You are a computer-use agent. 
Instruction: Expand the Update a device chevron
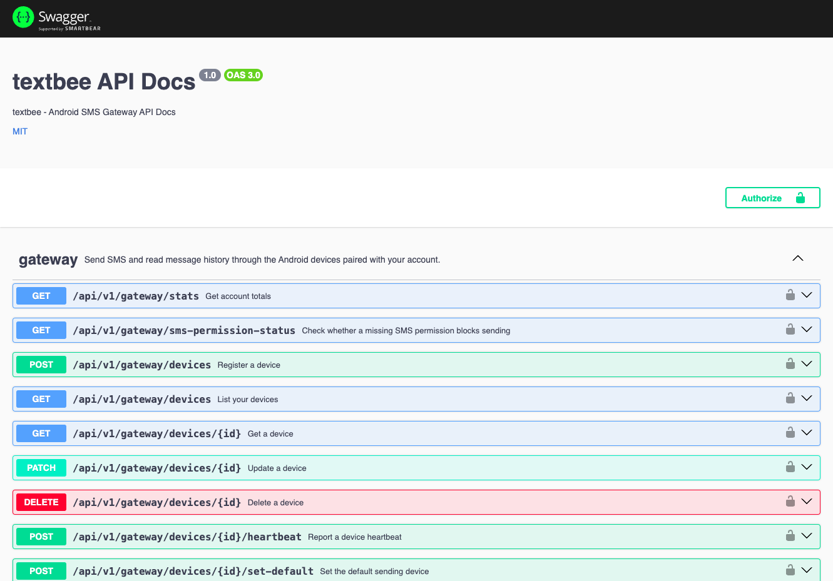click(x=807, y=467)
